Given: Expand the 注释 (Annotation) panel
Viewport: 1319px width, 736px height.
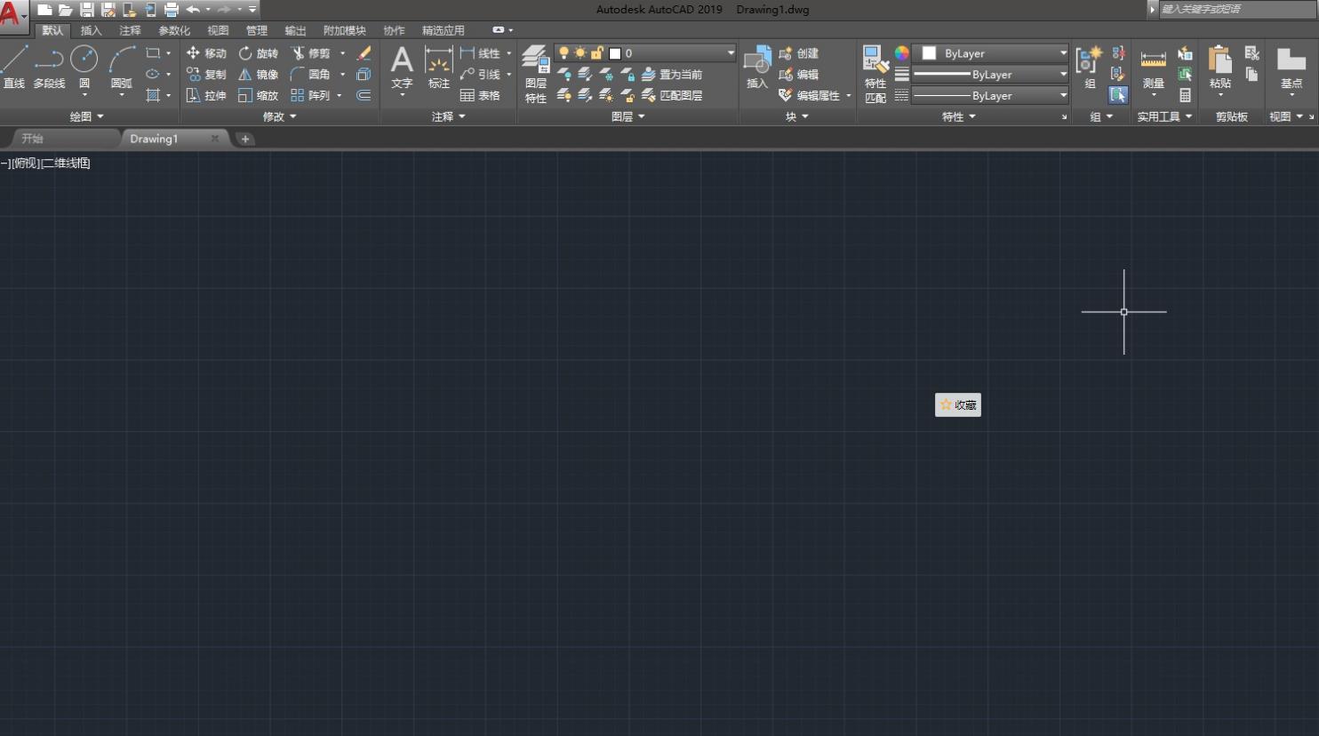Looking at the screenshot, I should (x=449, y=116).
